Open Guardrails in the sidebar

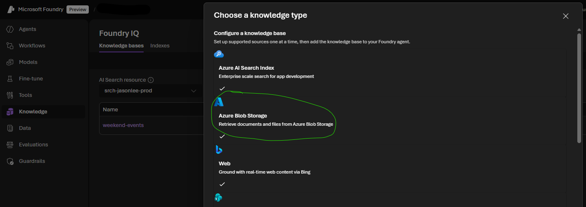point(44,161)
